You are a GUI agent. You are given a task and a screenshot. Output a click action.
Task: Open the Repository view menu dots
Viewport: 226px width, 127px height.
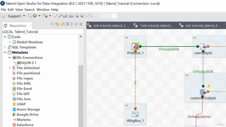click(72, 24)
